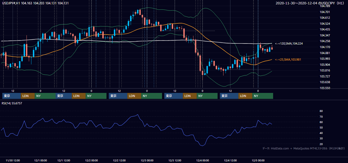
Task: Select the LDN session block for 11/30
Action: click(28, 96)
